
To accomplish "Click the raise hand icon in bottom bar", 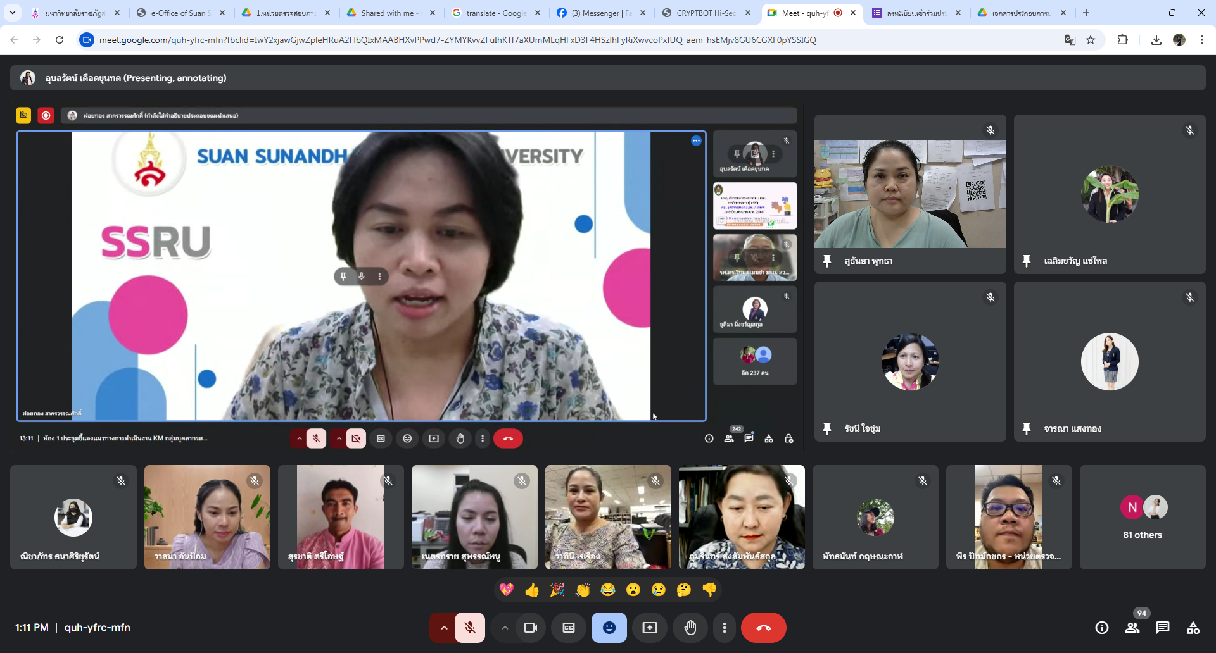I will 690,628.
